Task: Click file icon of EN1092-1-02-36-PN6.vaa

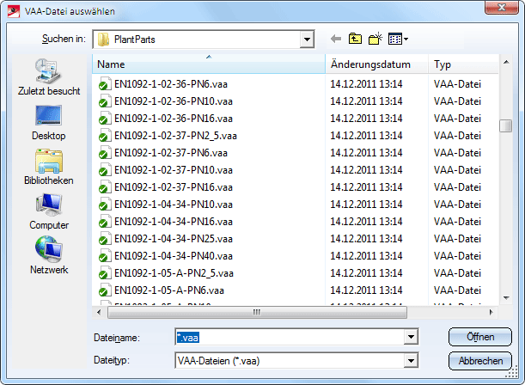Action: click(105, 84)
